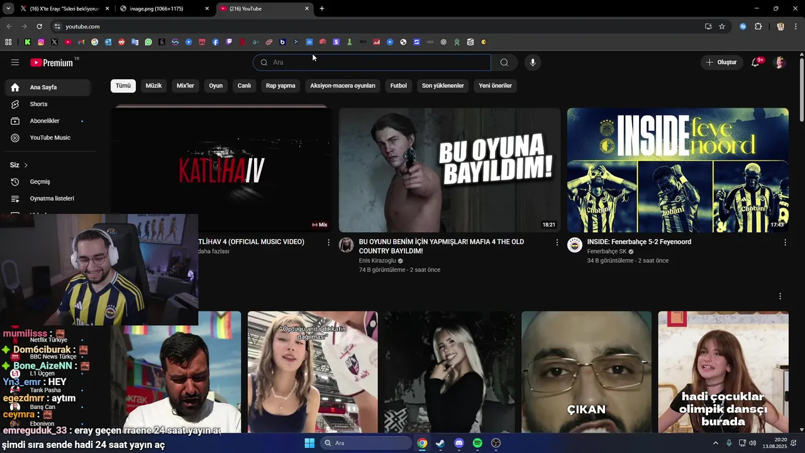This screenshot has width=805, height=453.
Task: Open options for KATLİHAV 4 video
Action: (x=328, y=242)
